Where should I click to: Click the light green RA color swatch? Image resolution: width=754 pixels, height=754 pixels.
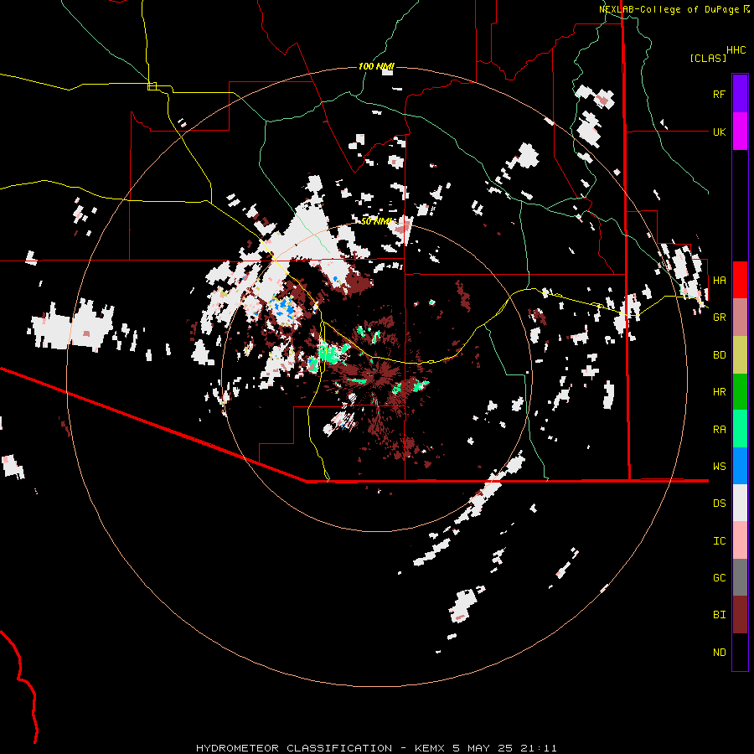(740, 429)
